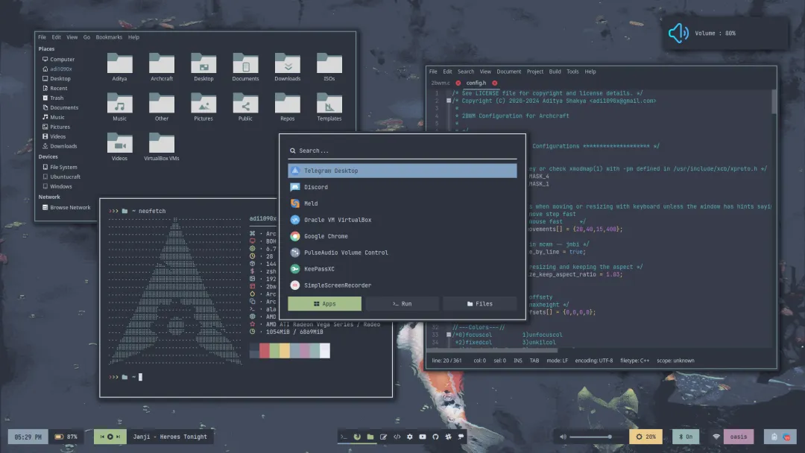Skip to previous track in music module
Screen dimensions: 805x453
coord(102,437)
